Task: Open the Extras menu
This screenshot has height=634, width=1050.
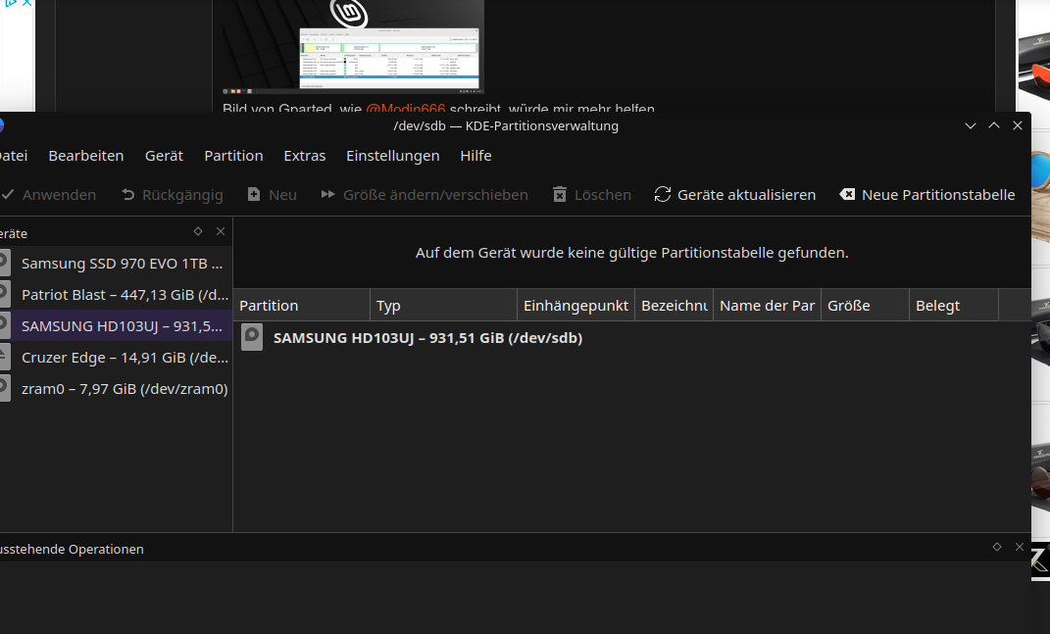Action: tap(305, 156)
